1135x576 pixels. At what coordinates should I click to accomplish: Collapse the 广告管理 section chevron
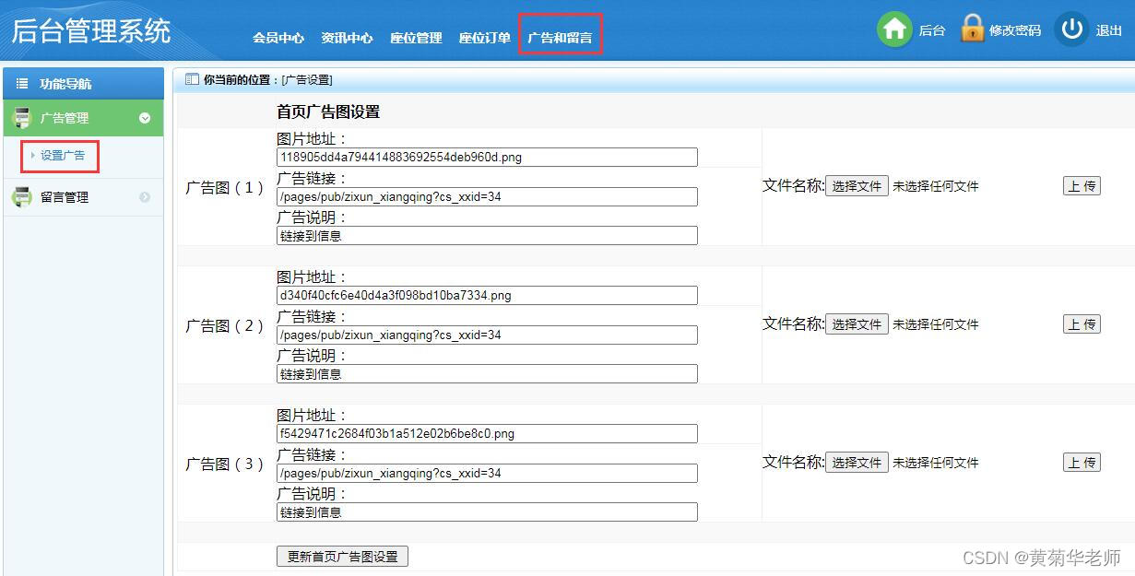click(145, 118)
